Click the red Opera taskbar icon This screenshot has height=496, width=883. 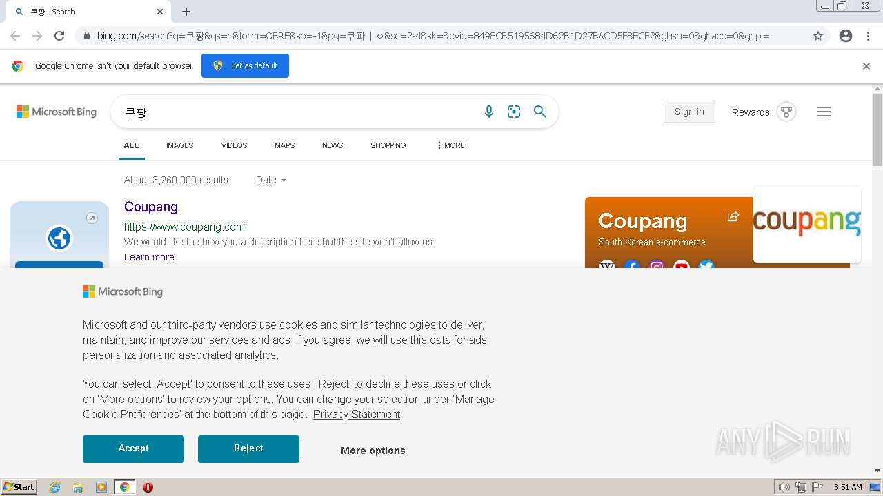tap(148, 487)
